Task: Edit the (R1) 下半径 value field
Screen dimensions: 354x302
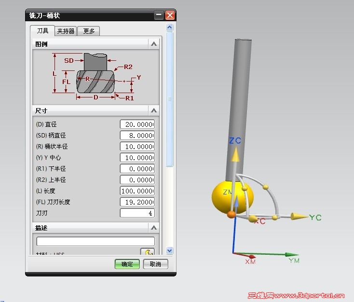Action: [x=137, y=168]
